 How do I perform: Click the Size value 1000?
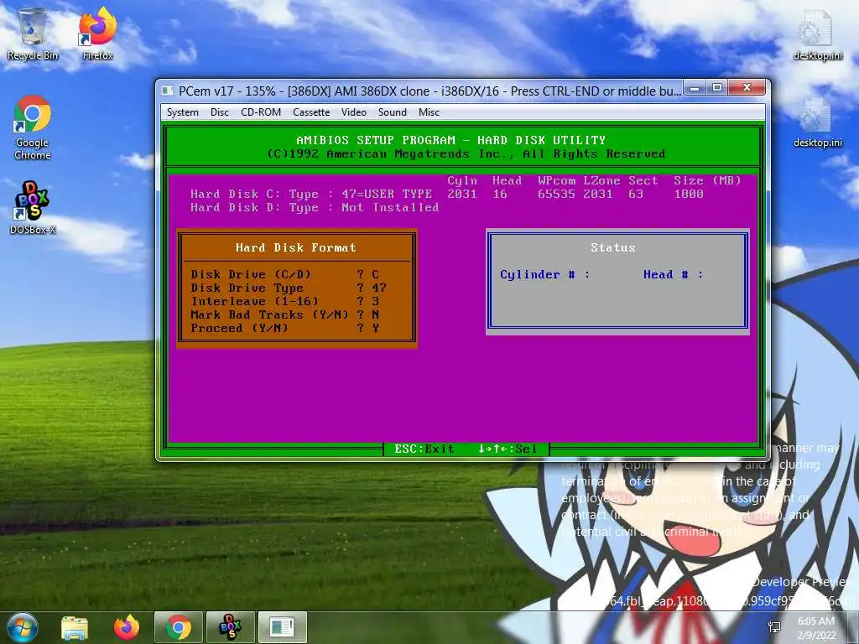click(689, 194)
